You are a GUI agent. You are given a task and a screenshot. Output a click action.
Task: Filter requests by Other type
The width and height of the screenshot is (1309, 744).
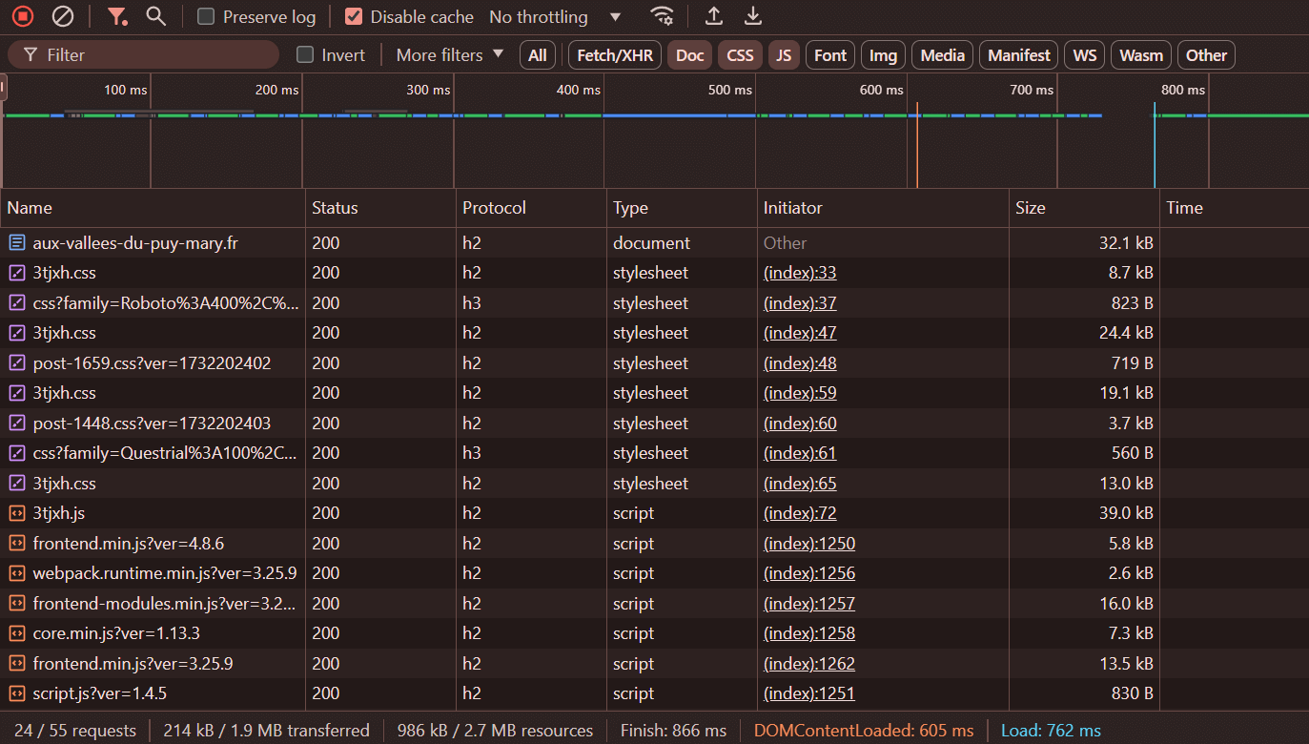1206,55
